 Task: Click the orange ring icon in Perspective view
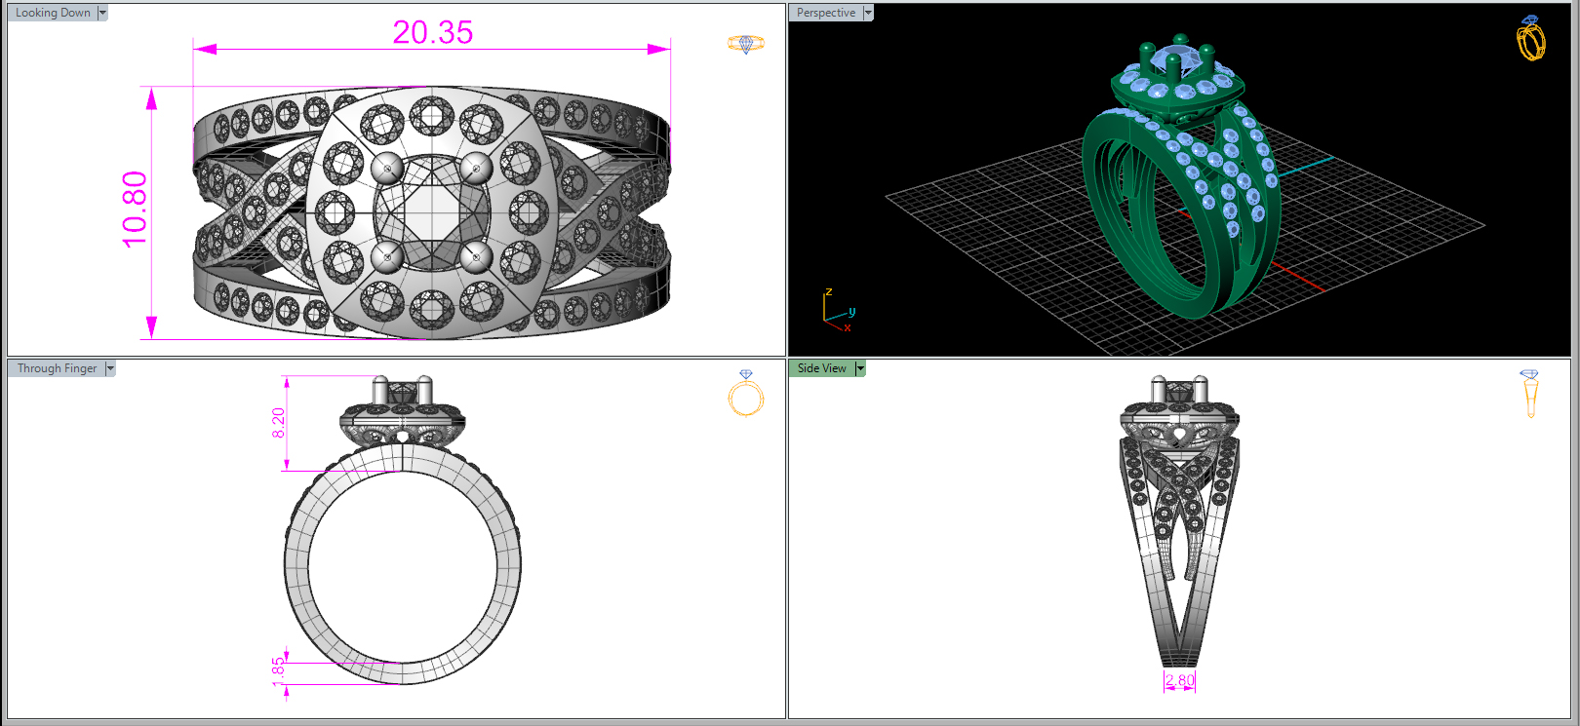coord(1531,38)
